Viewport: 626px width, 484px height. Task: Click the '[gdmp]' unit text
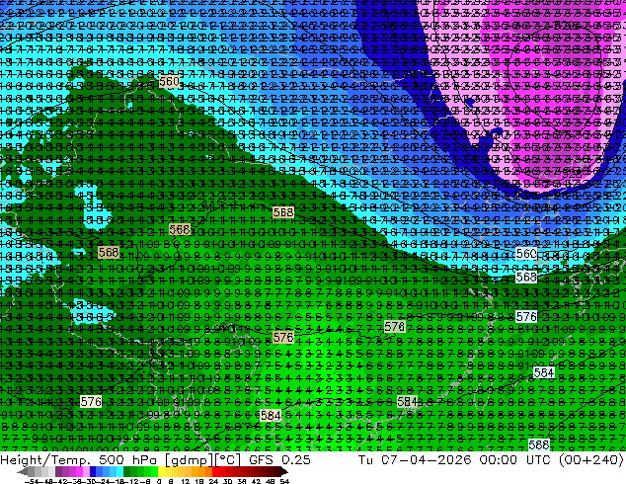coord(190,460)
